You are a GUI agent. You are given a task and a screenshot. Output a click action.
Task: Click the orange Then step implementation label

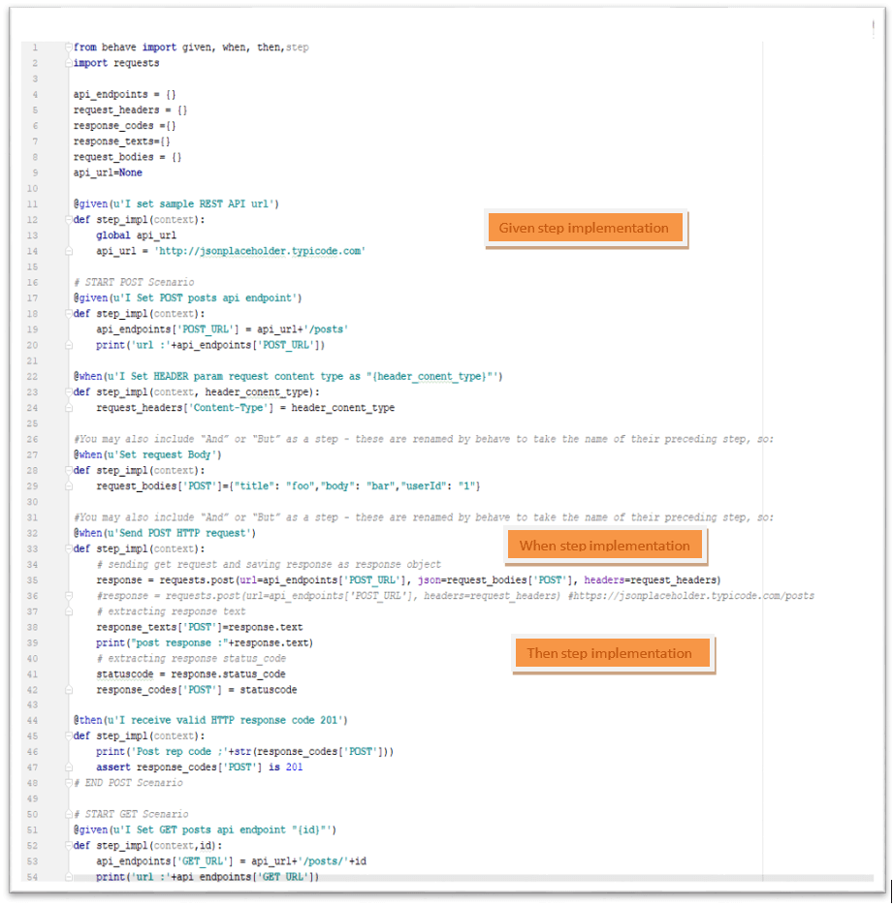609,653
